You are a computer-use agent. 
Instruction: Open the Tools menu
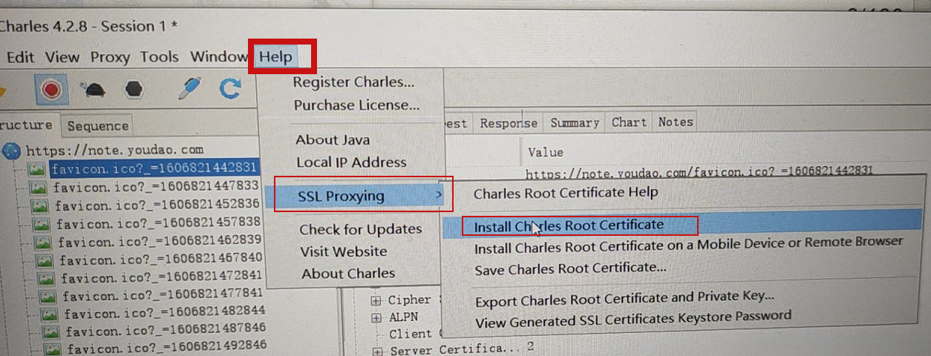pyautogui.click(x=159, y=57)
